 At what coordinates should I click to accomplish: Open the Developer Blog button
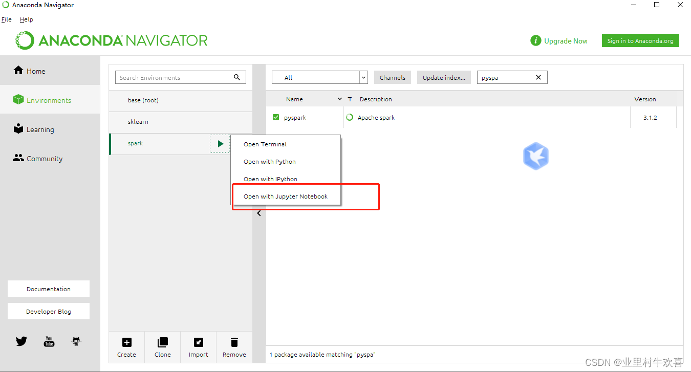point(49,311)
